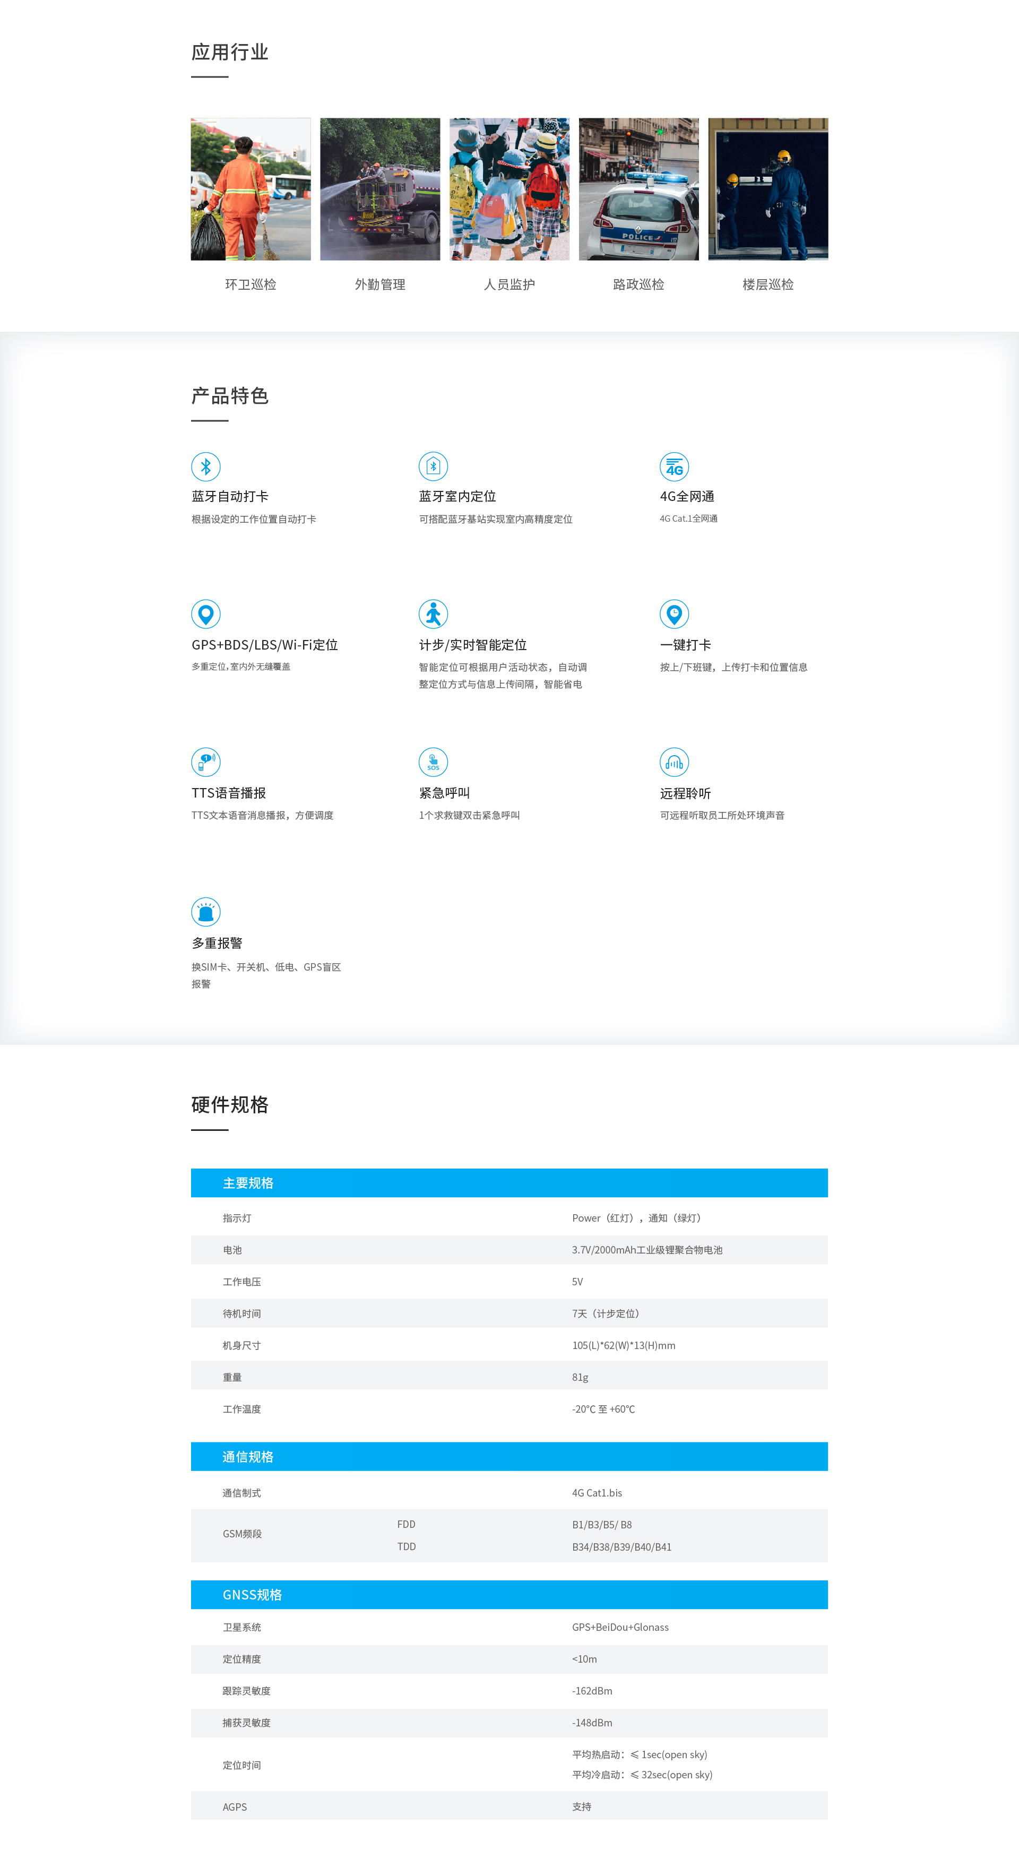Click the 外勤管理 caption
This screenshot has width=1019, height=1859.
tap(379, 284)
